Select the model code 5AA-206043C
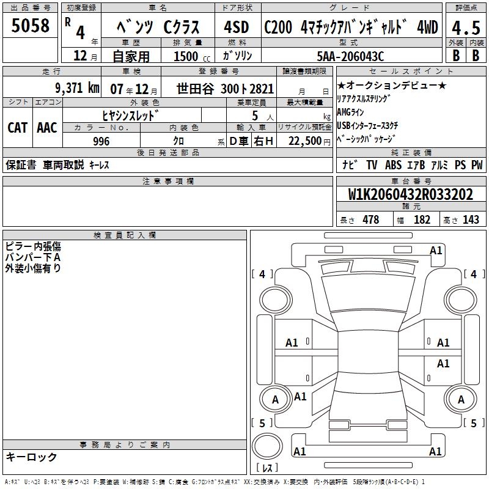This screenshot has width=489, height=489. pyautogui.click(x=351, y=56)
